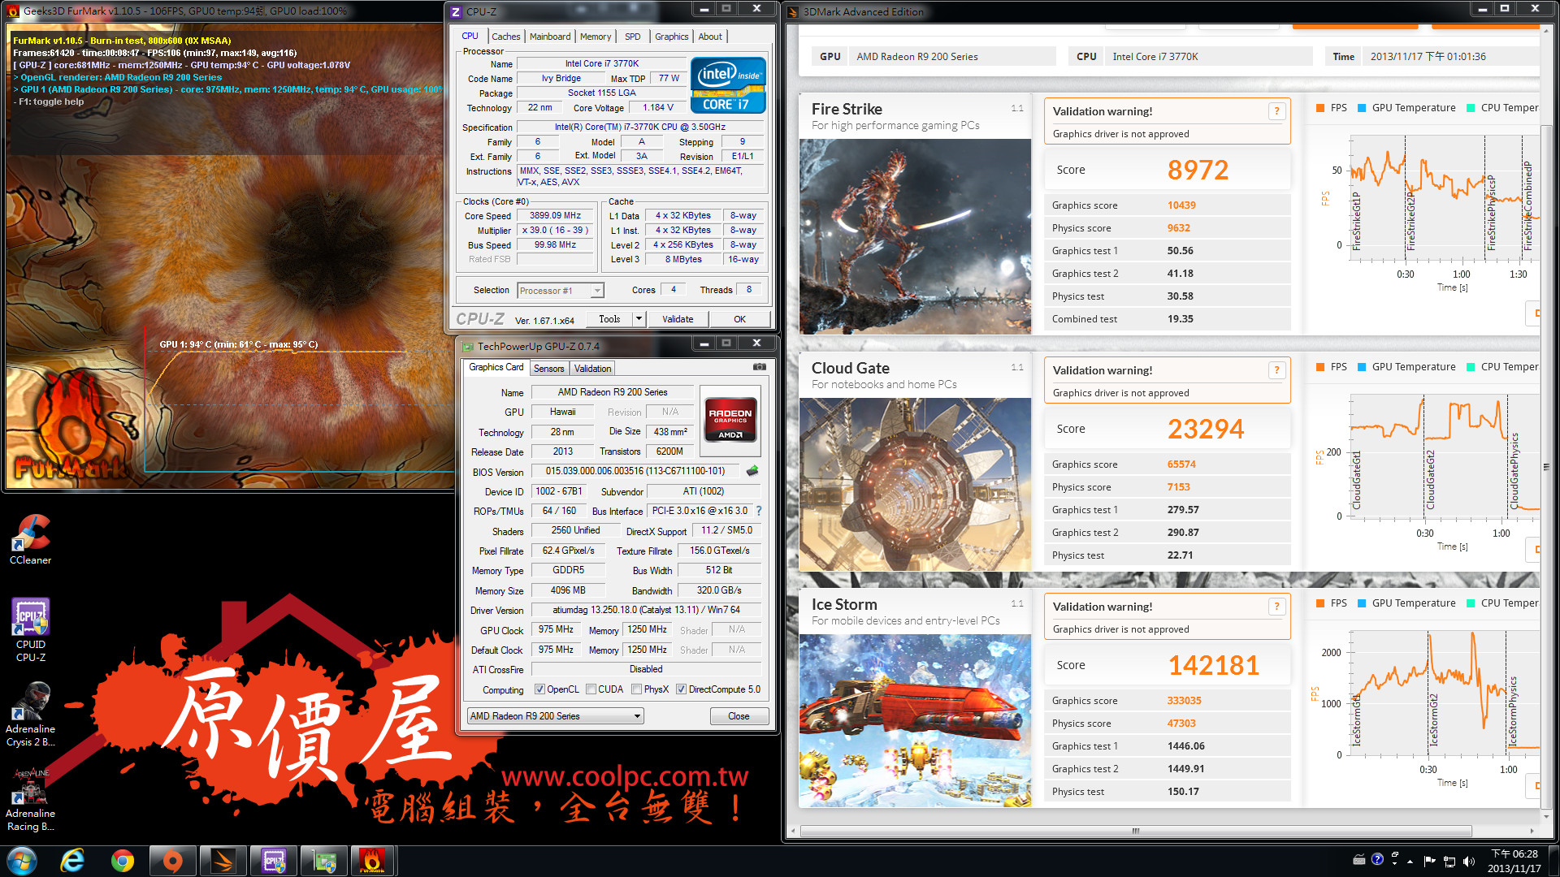The width and height of the screenshot is (1560, 877).
Task: Show hidden tray icons arrow
Action: click(x=1410, y=862)
